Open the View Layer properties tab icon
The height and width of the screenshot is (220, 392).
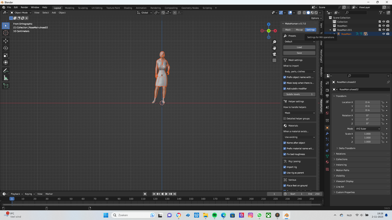pos(327,101)
